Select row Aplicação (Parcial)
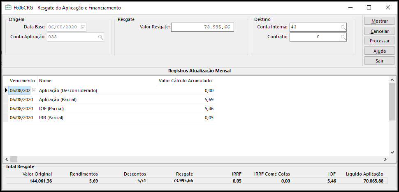This screenshot has height=192, width=399. pos(111,99)
